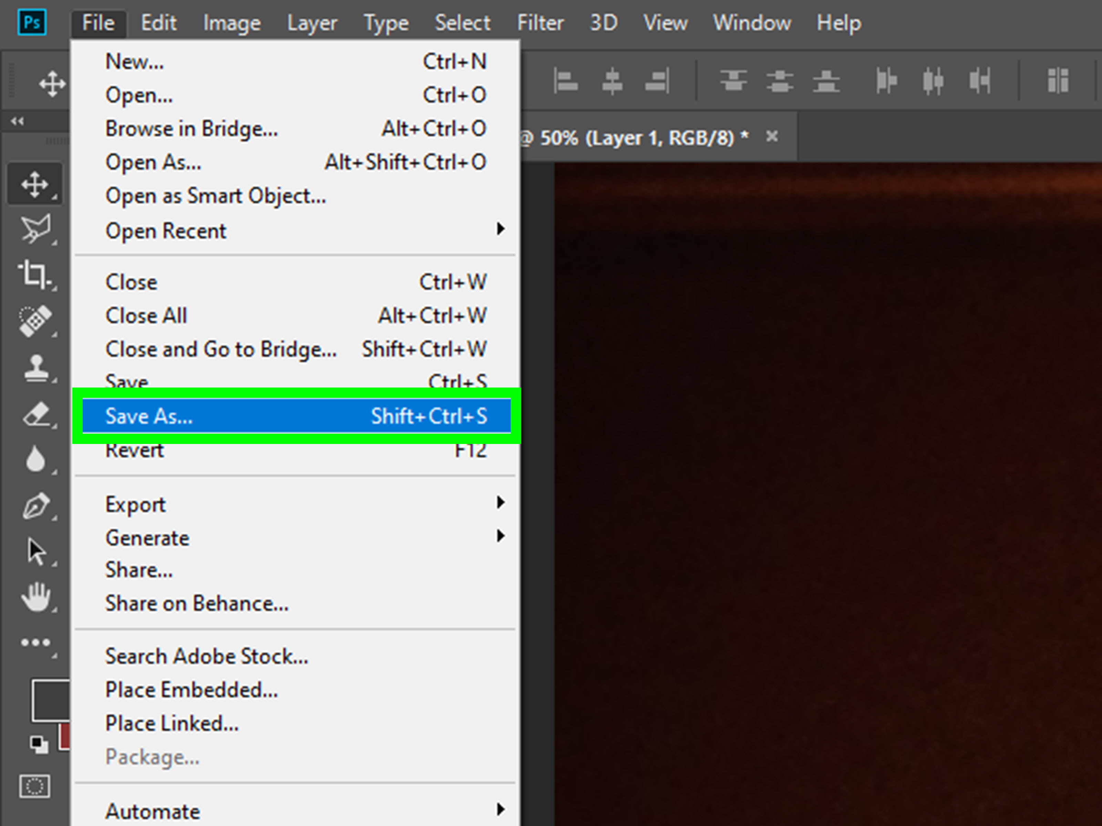The image size is (1102, 826).
Task: Select the Hand tool
Action: pos(36,596)
